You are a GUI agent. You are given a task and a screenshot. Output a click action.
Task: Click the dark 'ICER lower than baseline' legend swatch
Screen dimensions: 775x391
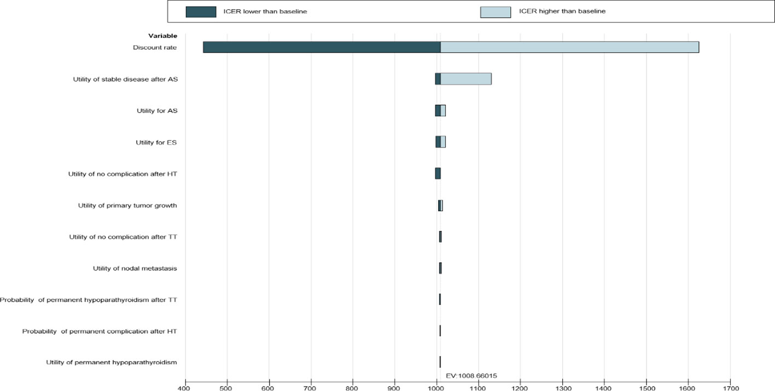(x=201, y=12)
